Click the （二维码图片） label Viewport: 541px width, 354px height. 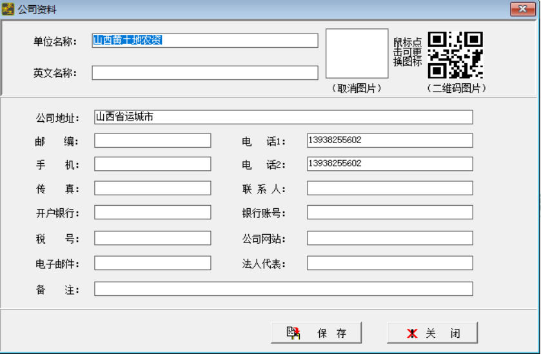coord(455,88)
